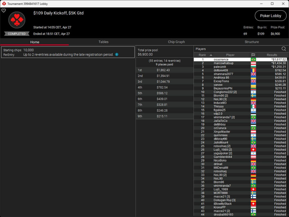Screen dimensions: 289x217
Task: Go to the Structure tab
Action: tap(252, 42)
